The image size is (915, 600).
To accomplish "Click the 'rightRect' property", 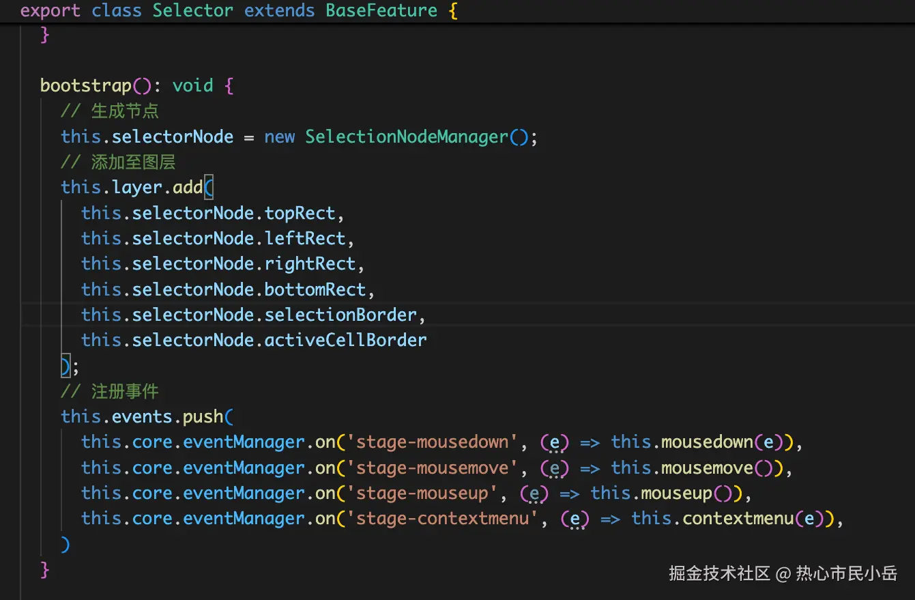I will 310,264.
